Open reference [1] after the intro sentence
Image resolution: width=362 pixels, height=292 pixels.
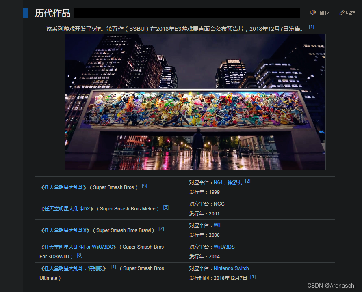click(312, 27)
